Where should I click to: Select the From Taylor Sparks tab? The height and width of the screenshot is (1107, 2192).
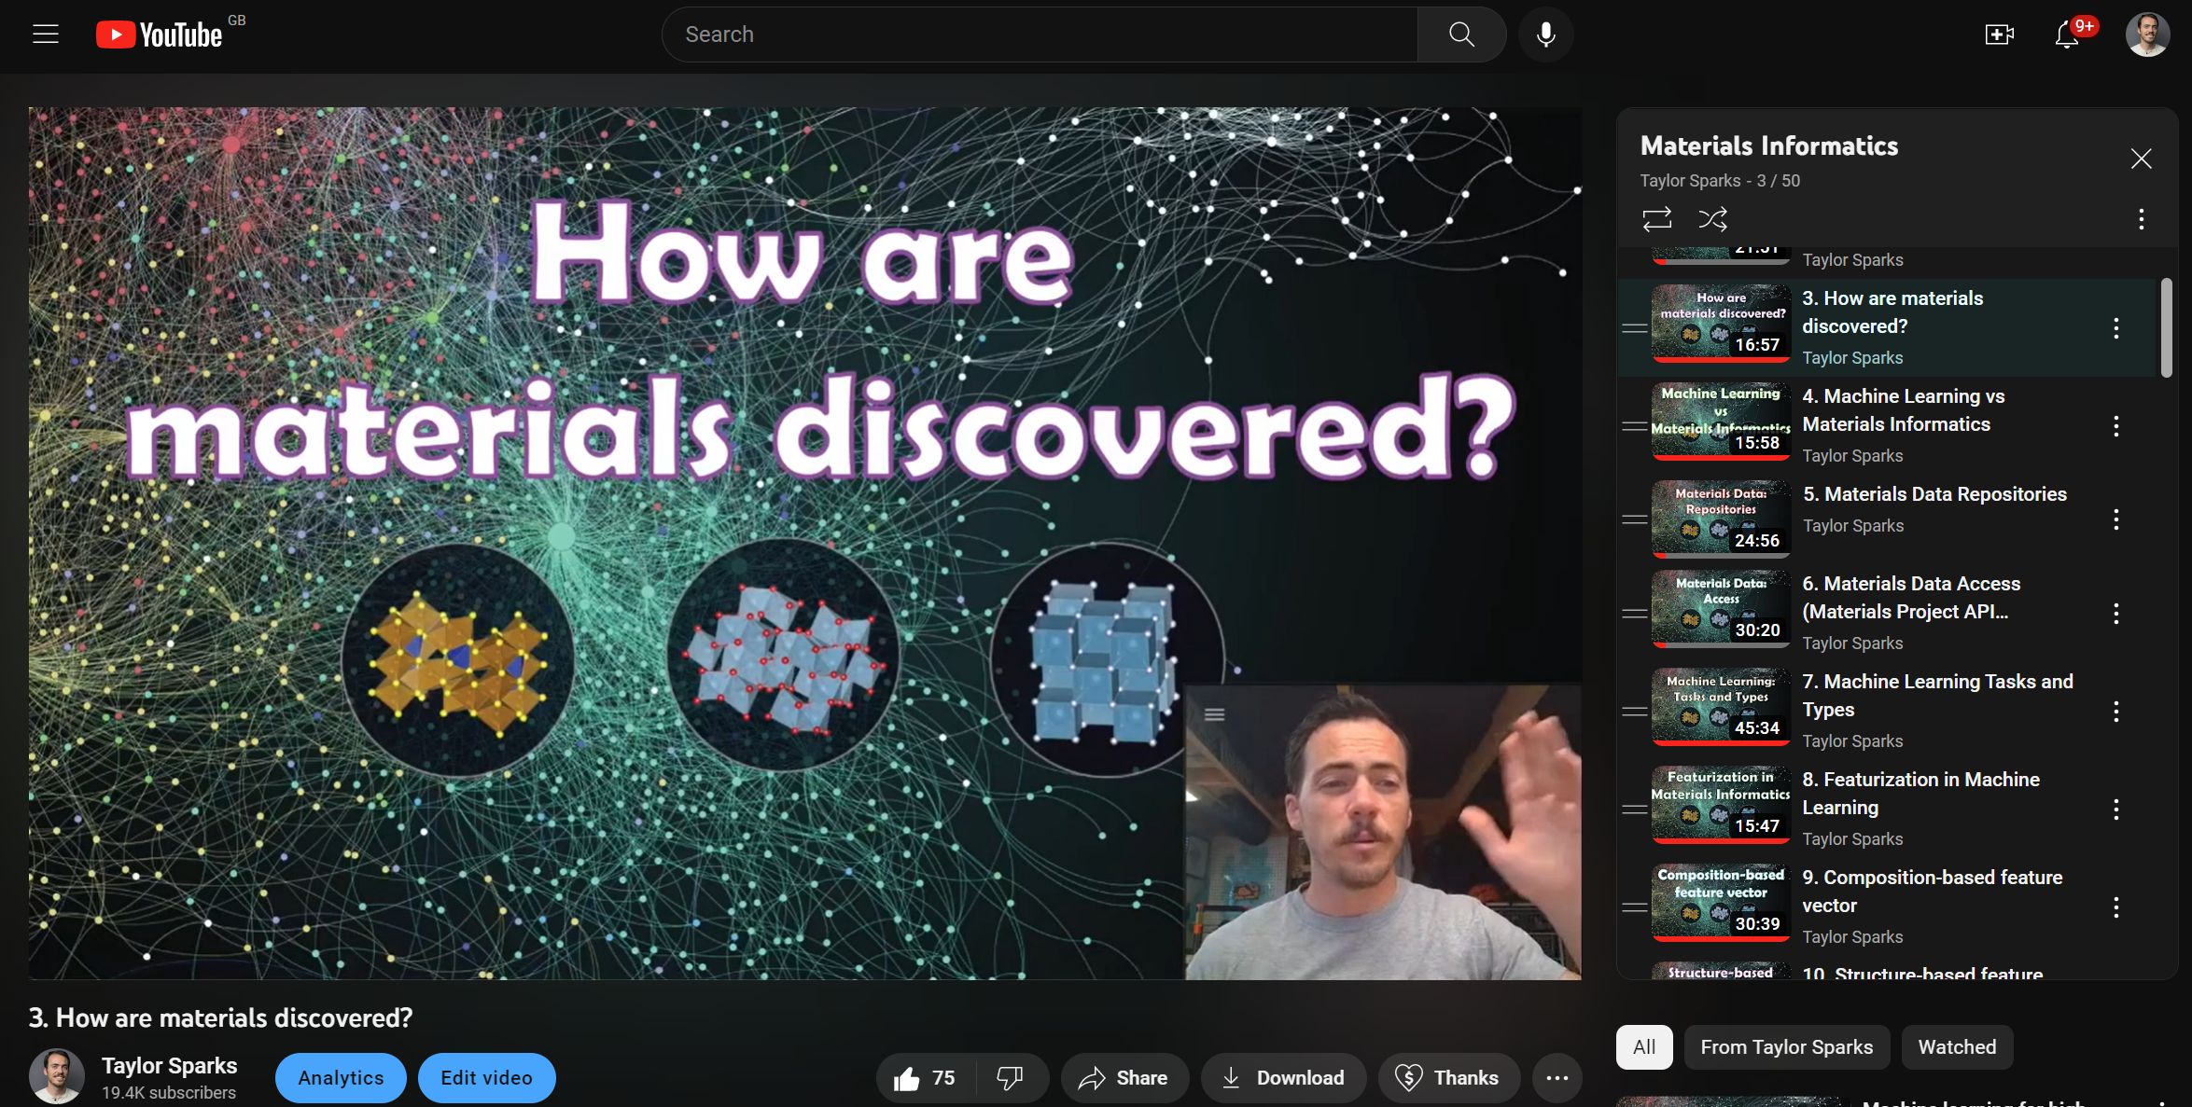[x=1786, y=1047]
